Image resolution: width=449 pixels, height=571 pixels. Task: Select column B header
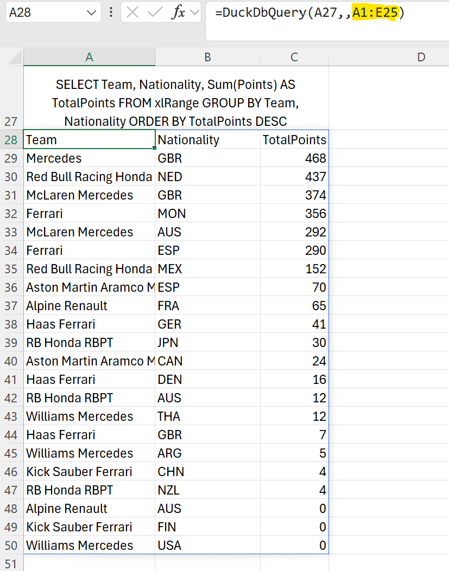(x=207, y=57)
